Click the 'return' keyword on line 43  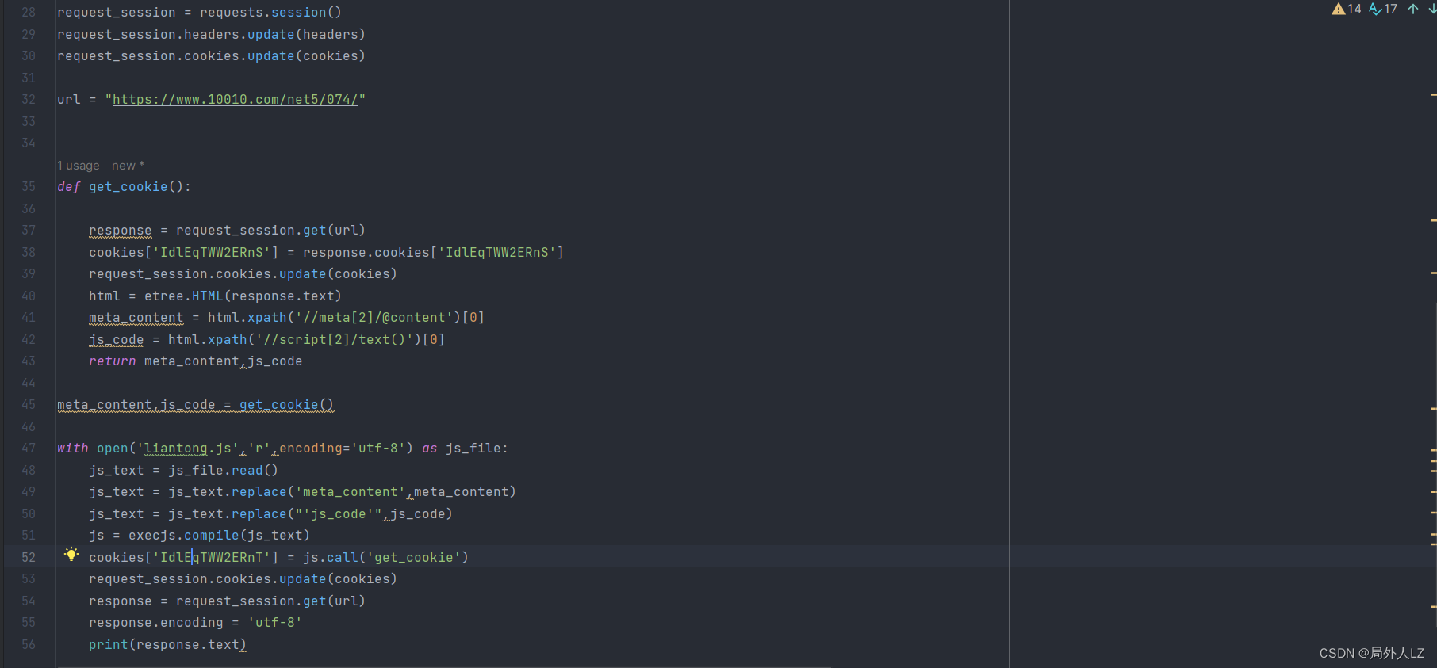tap(113, 361)
